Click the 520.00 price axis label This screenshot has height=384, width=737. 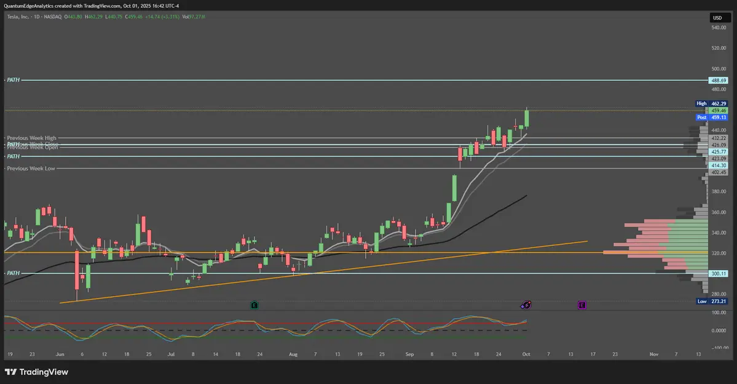pos(719,48)
